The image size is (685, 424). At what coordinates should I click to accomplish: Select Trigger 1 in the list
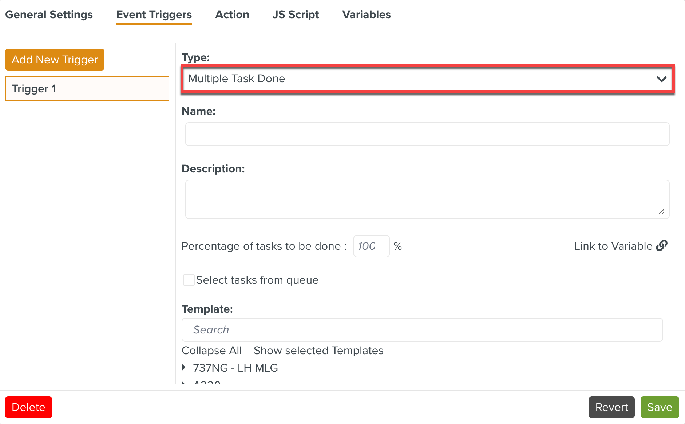[87, 89]
